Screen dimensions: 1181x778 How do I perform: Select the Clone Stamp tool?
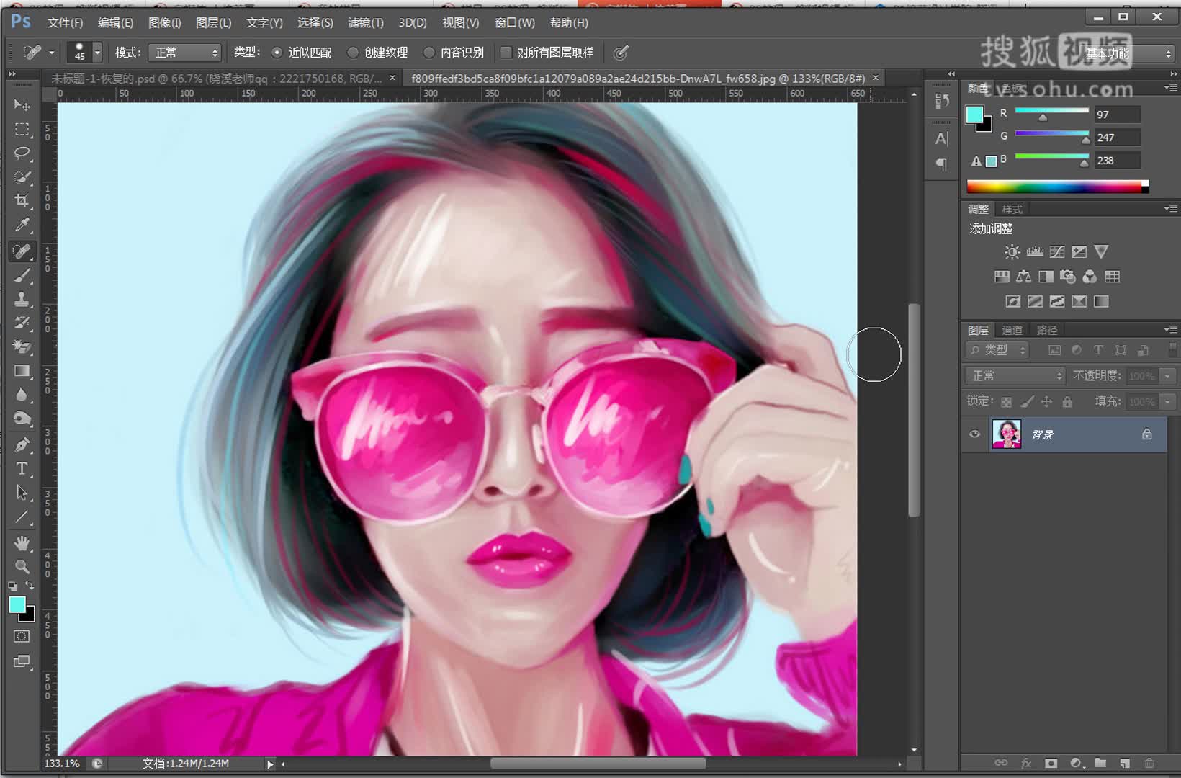pyautogui.click(x=22, y=298)
